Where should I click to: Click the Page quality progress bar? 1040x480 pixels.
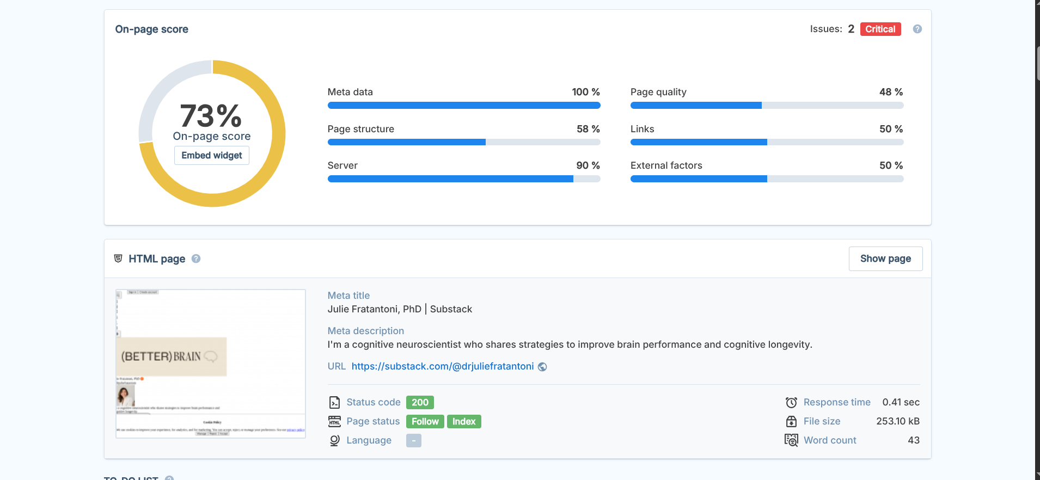click(767, 106)
